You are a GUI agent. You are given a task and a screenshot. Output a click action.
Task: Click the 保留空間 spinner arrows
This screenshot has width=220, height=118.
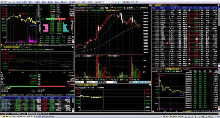coord(112,82)
